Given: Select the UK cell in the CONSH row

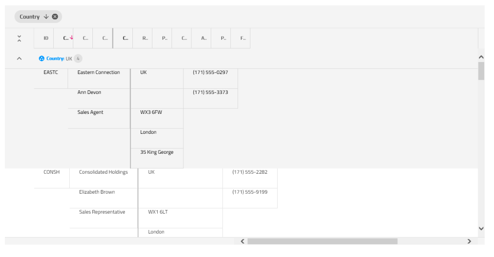Looking at the screenshot, I should point(180,179).
